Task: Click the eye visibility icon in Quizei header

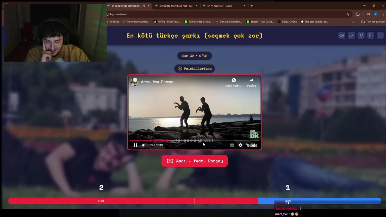Action: point(342,36)
